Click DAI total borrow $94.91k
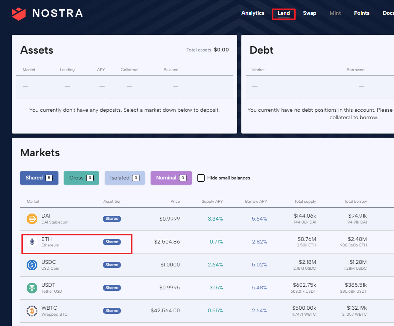394x326 pixels. (x=358, y=216)
